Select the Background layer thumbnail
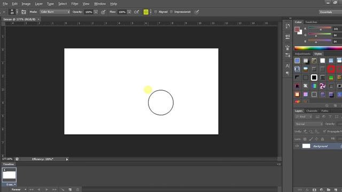Viewport: 342px width, 192px height. point(306,146)
